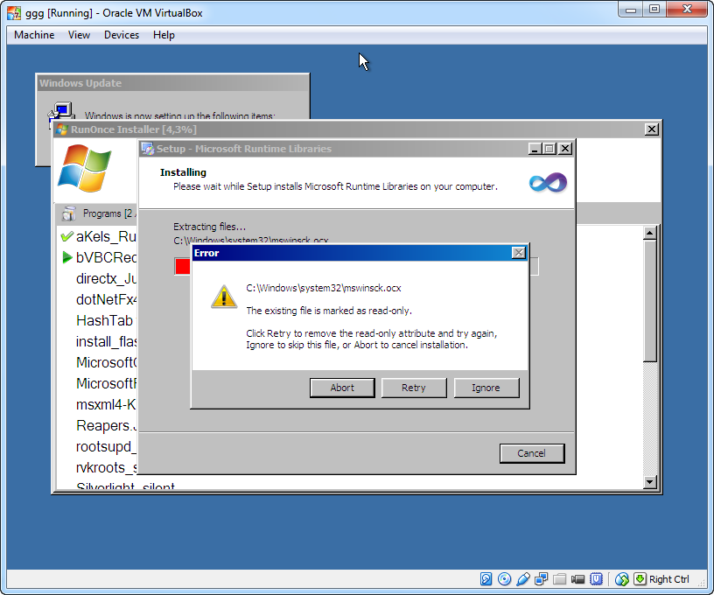This screenshot has height=595, width=714.
Task: Click the RunOnce list scroll down arrow
Action: tap(650, 481)
